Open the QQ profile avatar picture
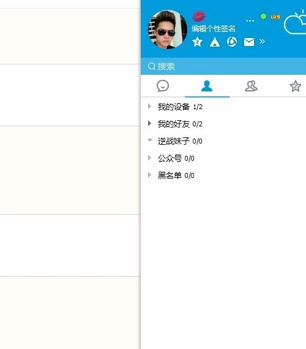 point(168,29)
